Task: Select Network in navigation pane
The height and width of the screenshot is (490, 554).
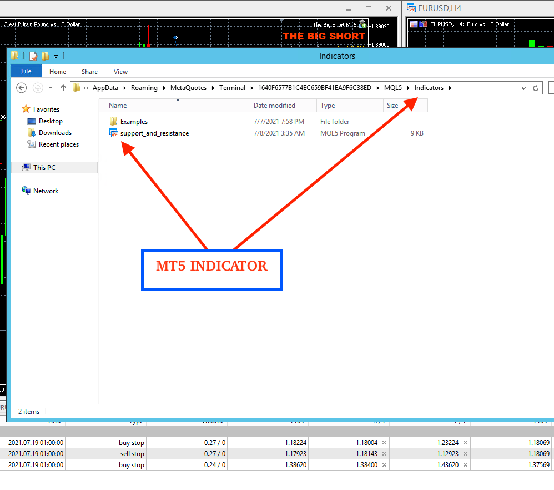Action: 46,191
